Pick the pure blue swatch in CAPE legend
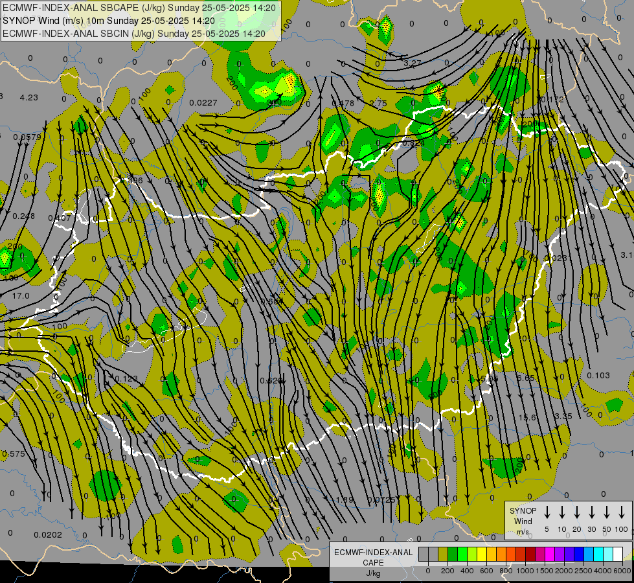 pos(578,554)
